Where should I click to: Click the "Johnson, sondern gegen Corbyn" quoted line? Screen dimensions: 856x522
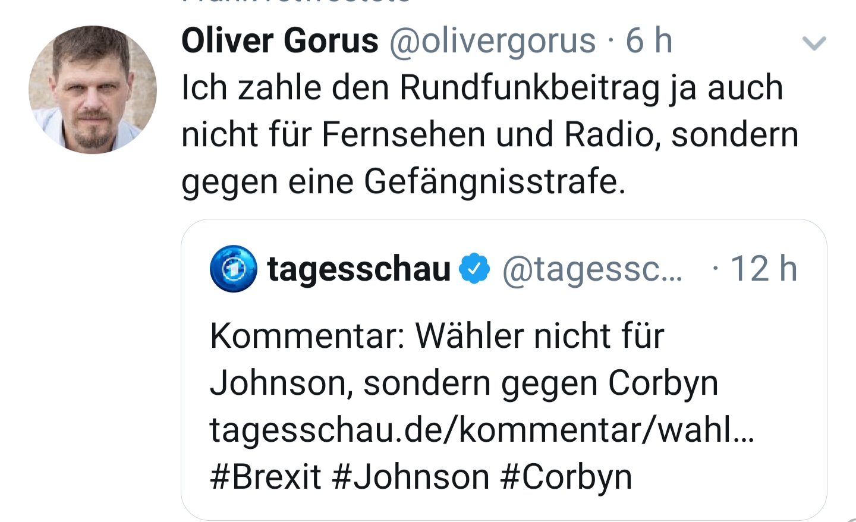point(464,383)
